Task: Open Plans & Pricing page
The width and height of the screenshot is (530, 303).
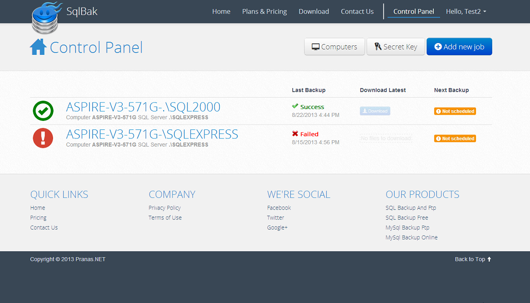Action: coord(264,12)
